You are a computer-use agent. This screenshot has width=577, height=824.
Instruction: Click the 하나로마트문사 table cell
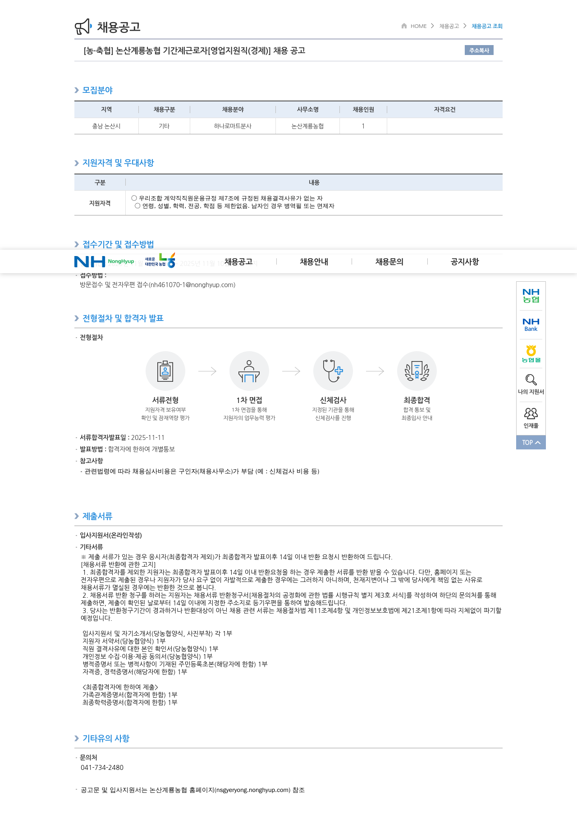click(x=233, y=126)
